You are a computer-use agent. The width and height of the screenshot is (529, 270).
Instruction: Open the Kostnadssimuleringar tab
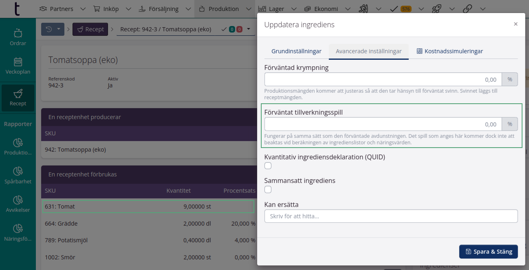pos(450,51)
